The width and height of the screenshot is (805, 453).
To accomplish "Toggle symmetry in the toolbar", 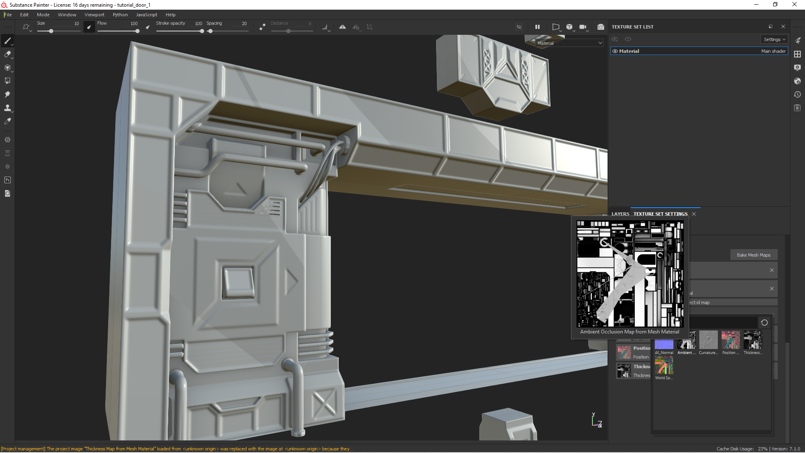I will [x=343, y=27].
